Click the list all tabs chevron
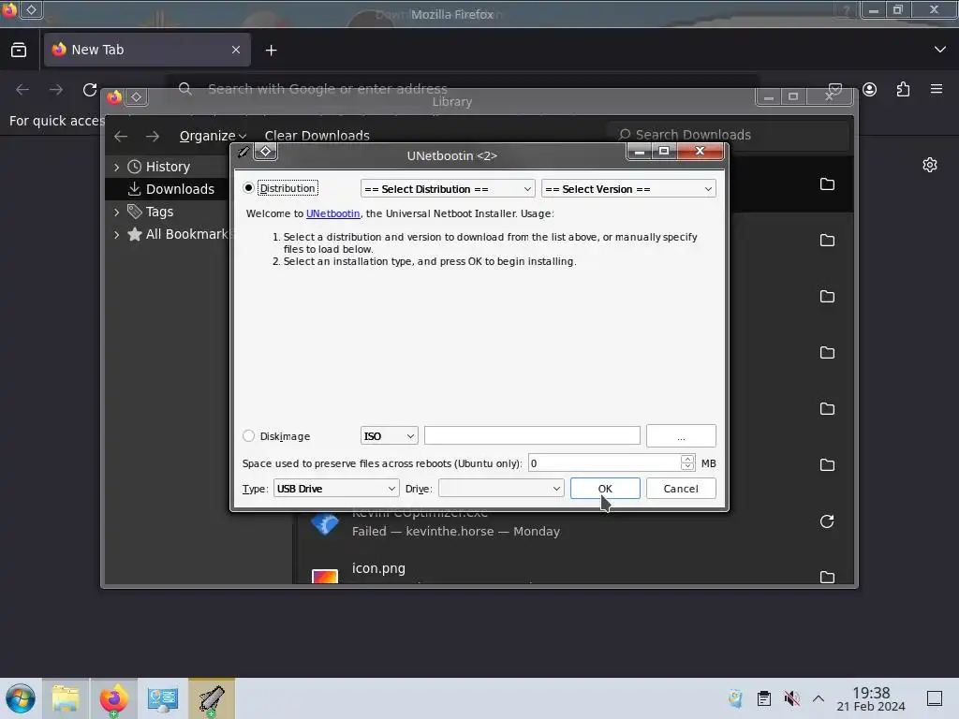Image resolution: width=959 pixels, height=719 pixels. tap(940, 50)
